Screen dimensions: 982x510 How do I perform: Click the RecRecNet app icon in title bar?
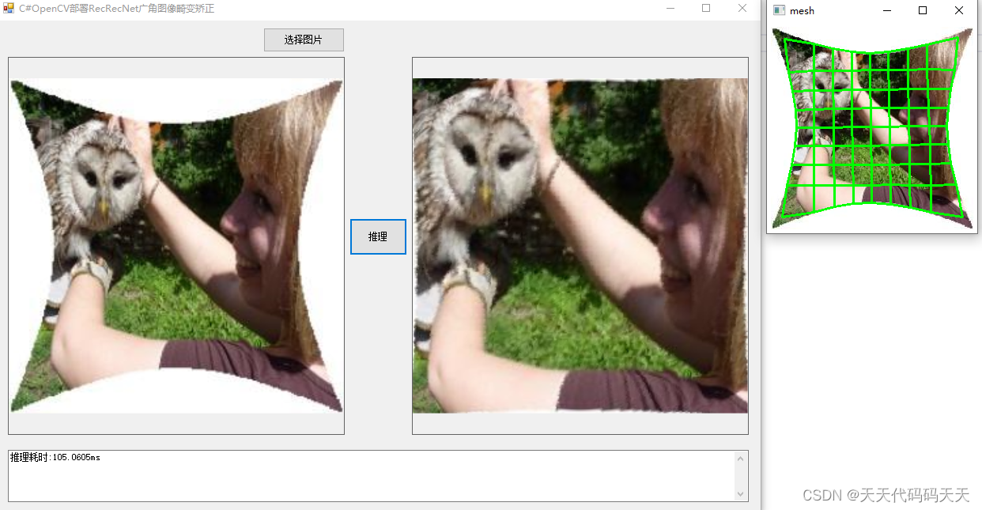(x=9, y=8)
